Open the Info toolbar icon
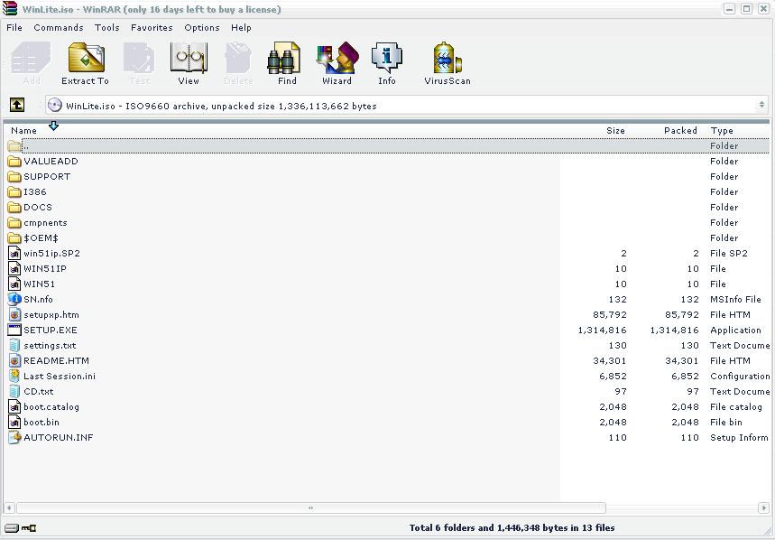The image size is (775, 540). [x=387, y=59]
